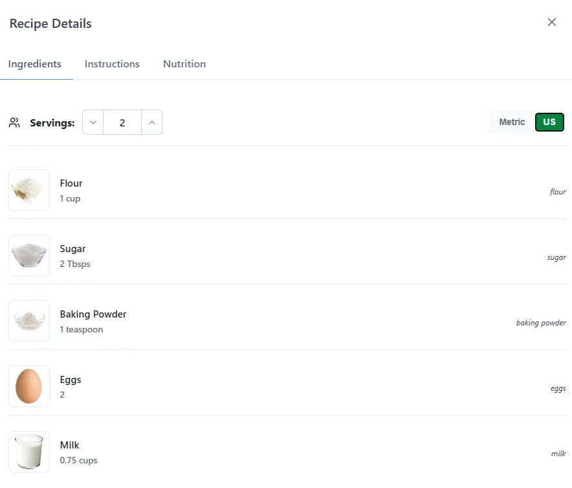Image resolution: width=572 pixels, height=488 pixels.
Task: Close the Recipe Details dialog
Action: pos(552,22)
